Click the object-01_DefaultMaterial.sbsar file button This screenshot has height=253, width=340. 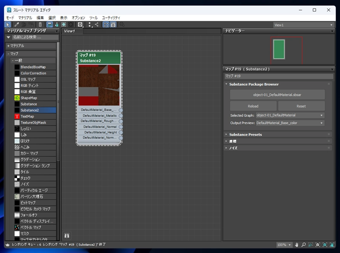click(x=277, y=95)
